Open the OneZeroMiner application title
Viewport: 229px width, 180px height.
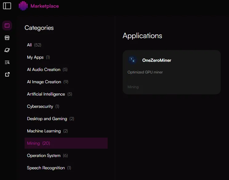156,60
